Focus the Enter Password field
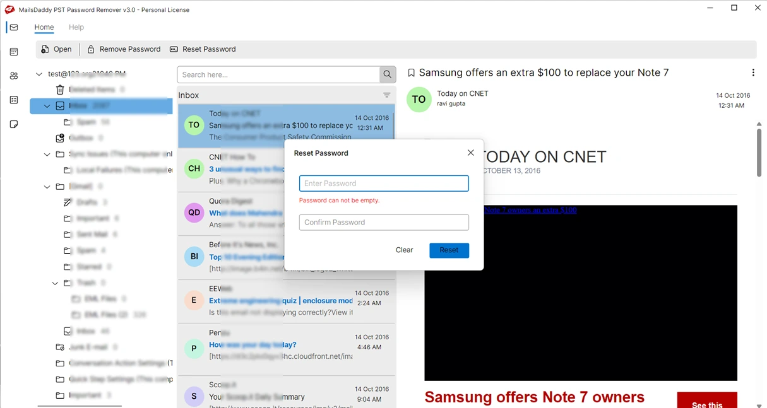The width and height of the screenshot is (767, 408). 384,184
